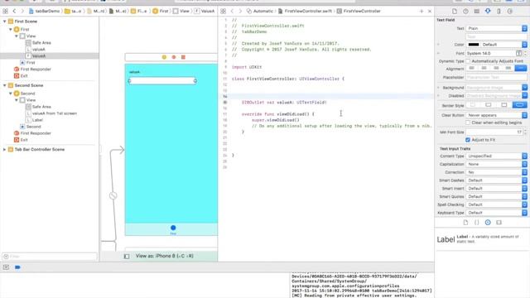This screenshot has height=298, width=530.
Task: Go back in assistant editor history
Action: (x=232, y=11)
